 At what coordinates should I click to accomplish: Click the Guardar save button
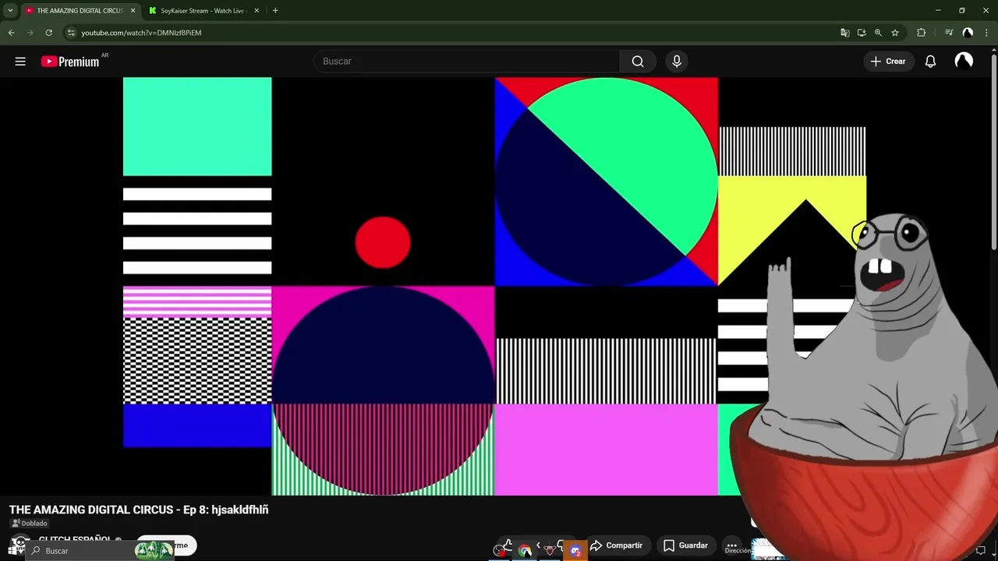point(685,545)
